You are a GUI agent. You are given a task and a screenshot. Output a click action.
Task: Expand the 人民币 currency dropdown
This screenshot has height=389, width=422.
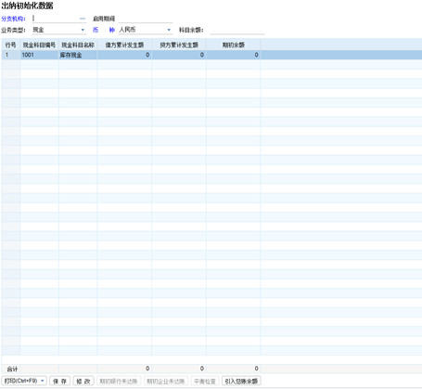tap(169, 30)
